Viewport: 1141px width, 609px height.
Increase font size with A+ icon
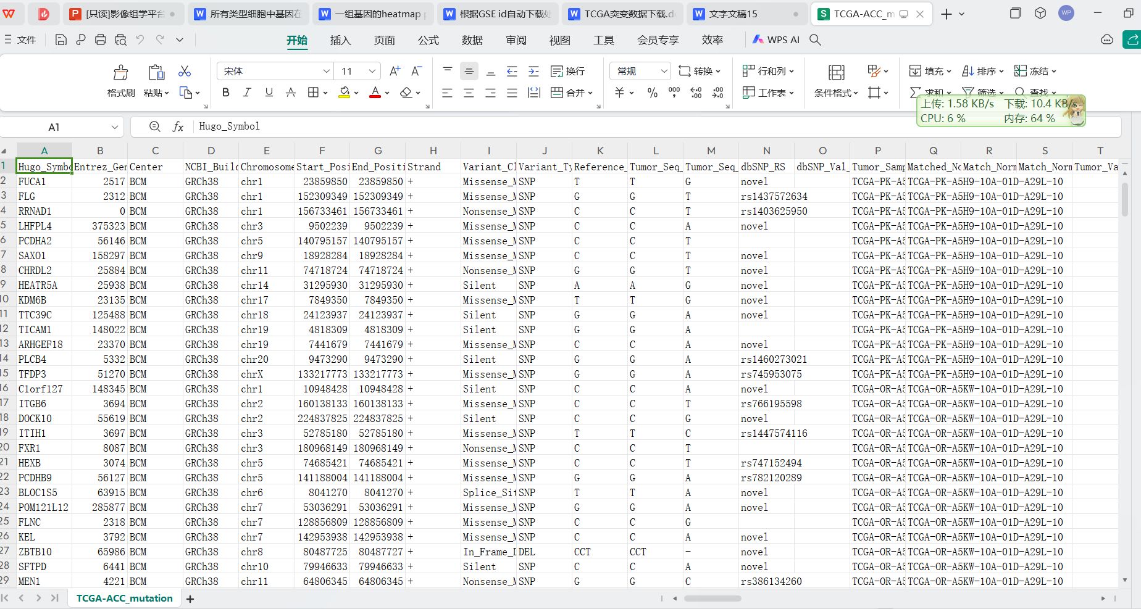tap(395, 71)
